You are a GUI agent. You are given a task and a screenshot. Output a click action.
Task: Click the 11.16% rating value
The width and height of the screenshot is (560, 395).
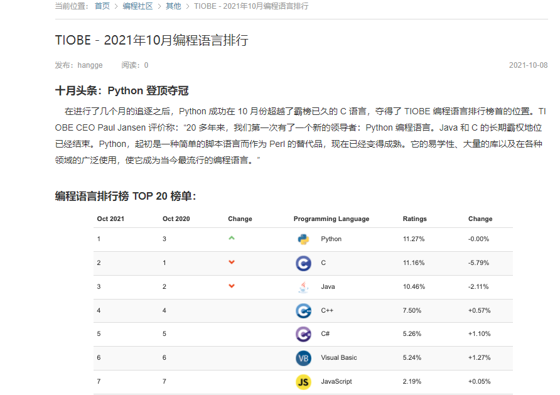click(414, 263)
